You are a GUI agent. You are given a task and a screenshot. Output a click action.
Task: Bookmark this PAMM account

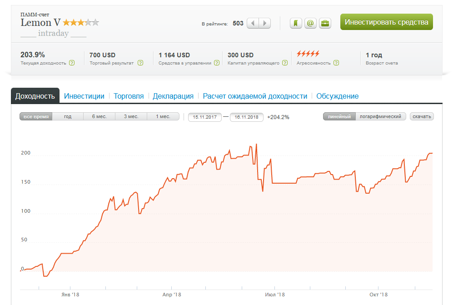pos(296,23)
